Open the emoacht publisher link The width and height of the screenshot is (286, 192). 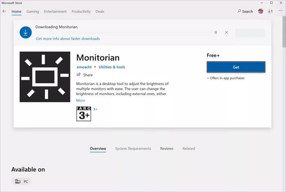pyautogui.click(x=84, y=67)
